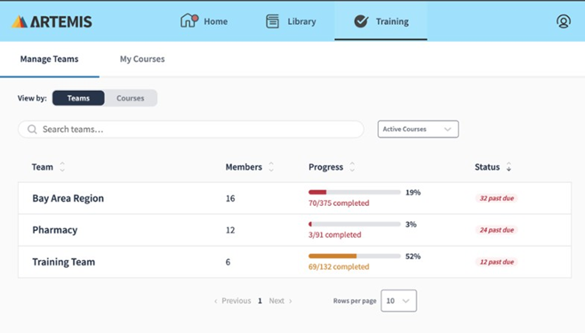Sort by Team column arrows
The width and height of the screenshot is (585, 333).
point(62,167)
